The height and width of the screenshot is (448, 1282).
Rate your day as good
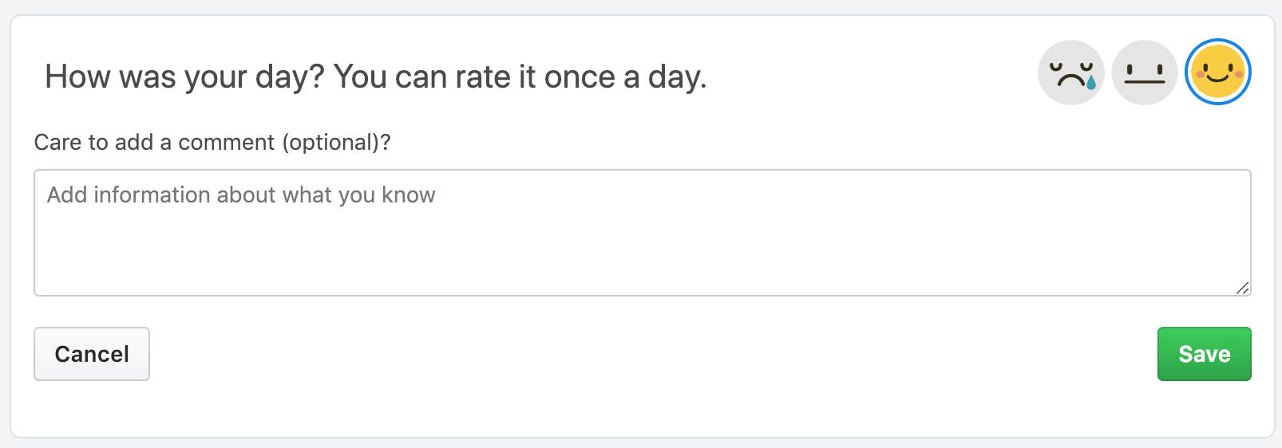tap(1217, 73)
